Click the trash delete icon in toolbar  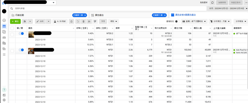[84, 21]
